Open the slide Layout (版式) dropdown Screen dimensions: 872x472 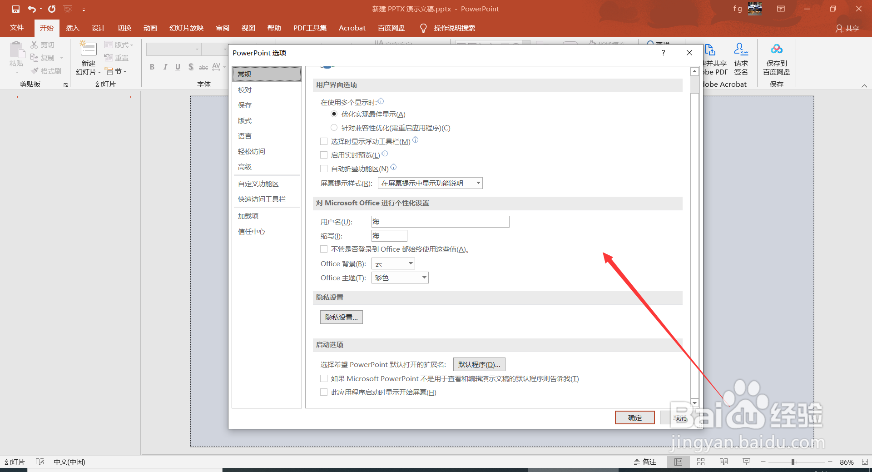[x=119, y=45]
